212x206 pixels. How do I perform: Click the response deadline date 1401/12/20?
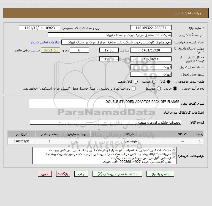coord(151,50)
